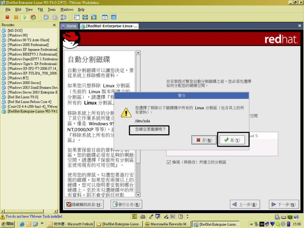This screenshot has height=228, width=304.
Task: Switch to the Home tab
Action: [x=69, y=26]
